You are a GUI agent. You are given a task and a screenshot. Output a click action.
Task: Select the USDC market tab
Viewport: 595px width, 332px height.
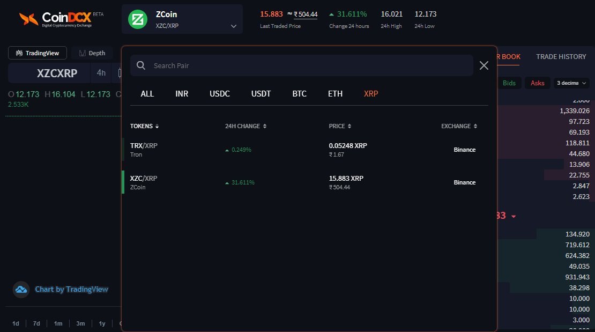tap(220, 94)
